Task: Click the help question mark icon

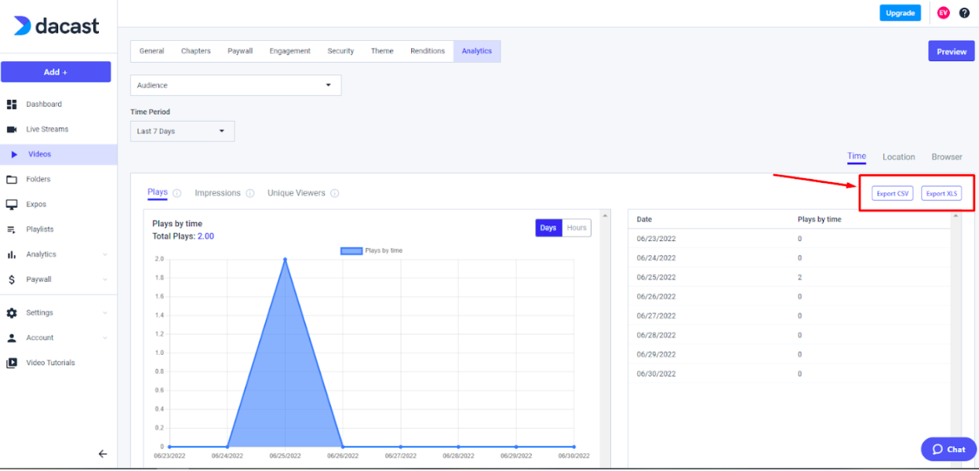Action: 964,13
